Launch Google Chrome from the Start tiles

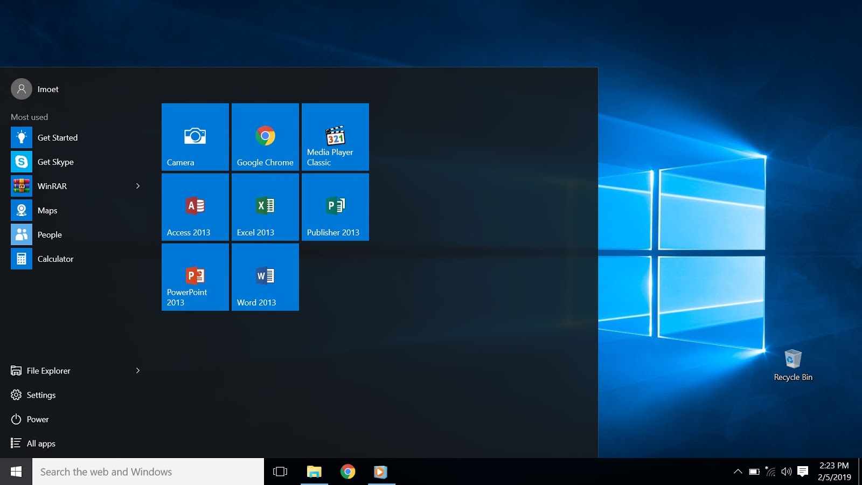click(265, 137)
